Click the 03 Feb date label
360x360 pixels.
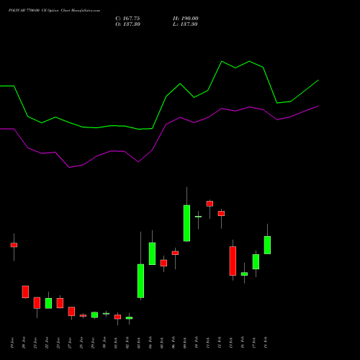[139, 343]
